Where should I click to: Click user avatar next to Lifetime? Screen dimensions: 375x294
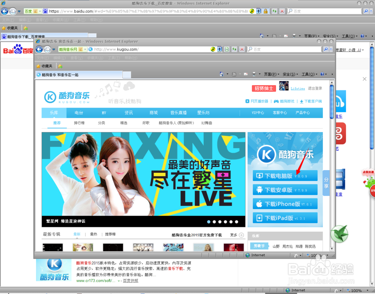tap(283, 86)
